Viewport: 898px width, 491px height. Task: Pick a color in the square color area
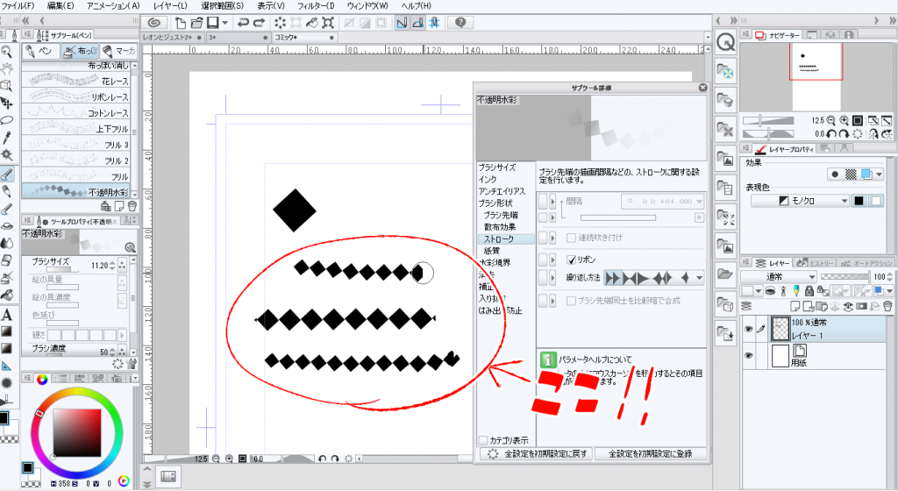[x=77, y=433]
